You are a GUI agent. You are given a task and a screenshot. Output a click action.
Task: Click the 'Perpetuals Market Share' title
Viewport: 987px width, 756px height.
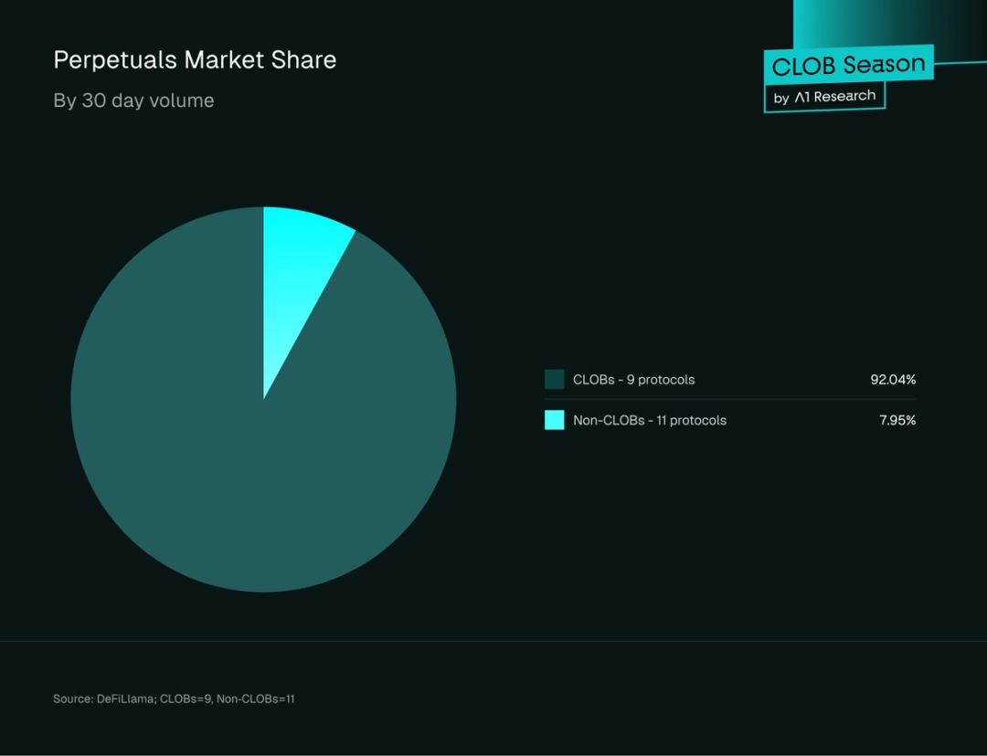(195, 60)
